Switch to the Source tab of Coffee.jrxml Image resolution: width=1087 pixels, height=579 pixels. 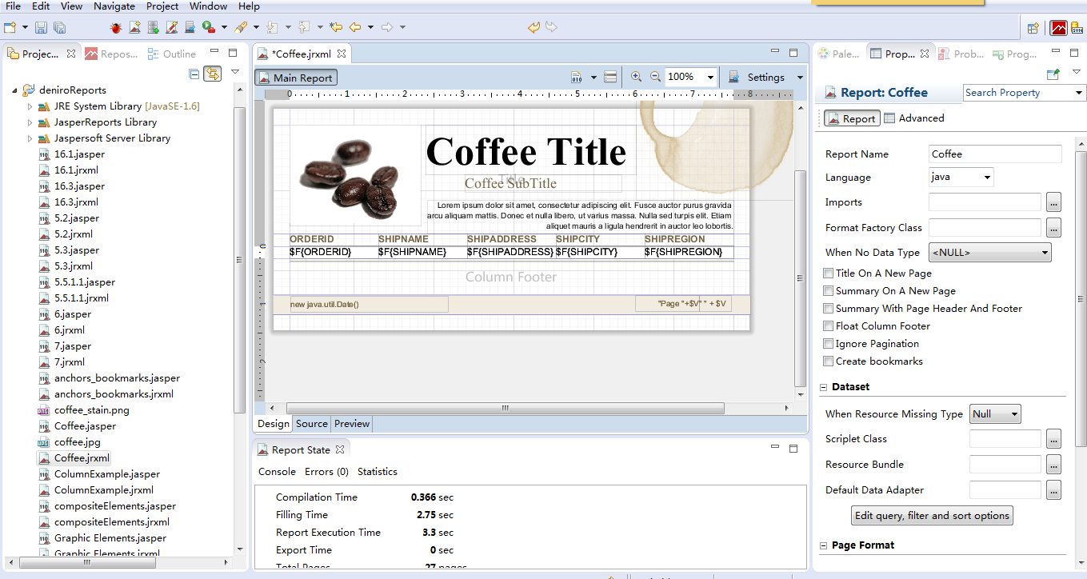point(311,423)
